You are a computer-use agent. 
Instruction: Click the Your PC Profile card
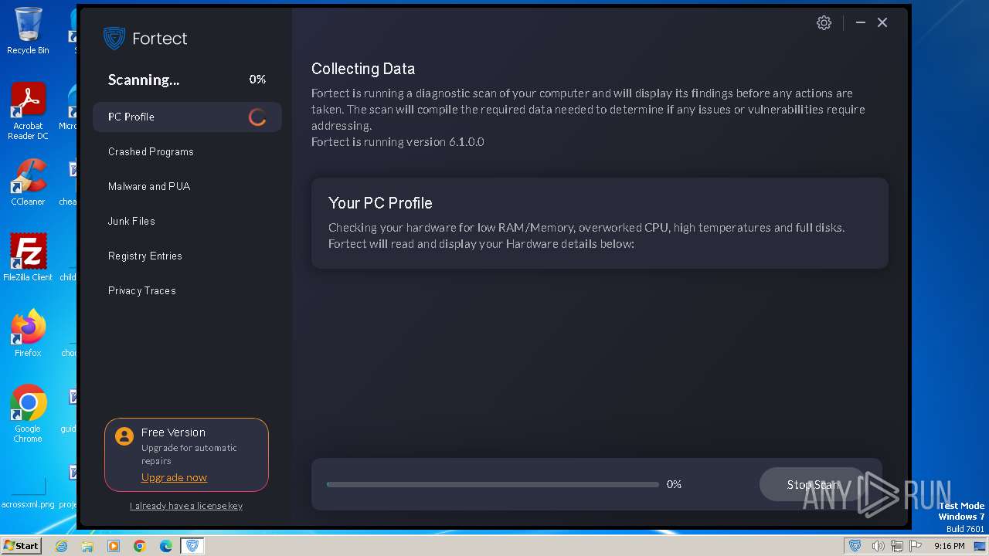[600, 223]
